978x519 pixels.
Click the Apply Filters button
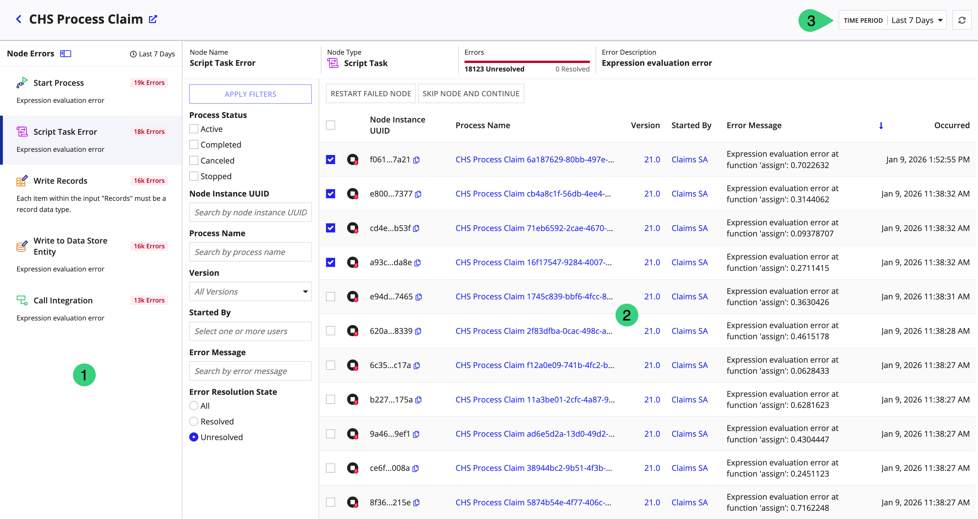[x=250, y=94]
